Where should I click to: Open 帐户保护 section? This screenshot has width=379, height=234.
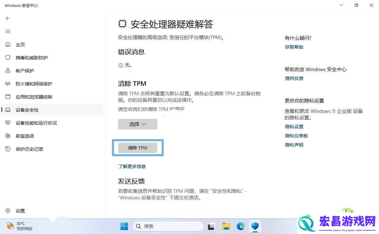click(25, 71)
